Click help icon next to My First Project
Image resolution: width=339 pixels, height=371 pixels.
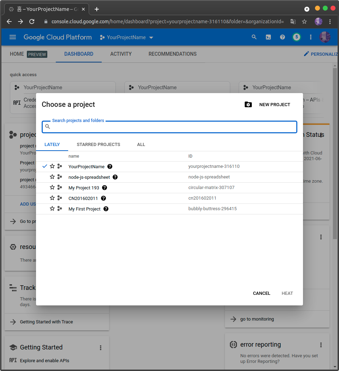[x=106, y=209]
